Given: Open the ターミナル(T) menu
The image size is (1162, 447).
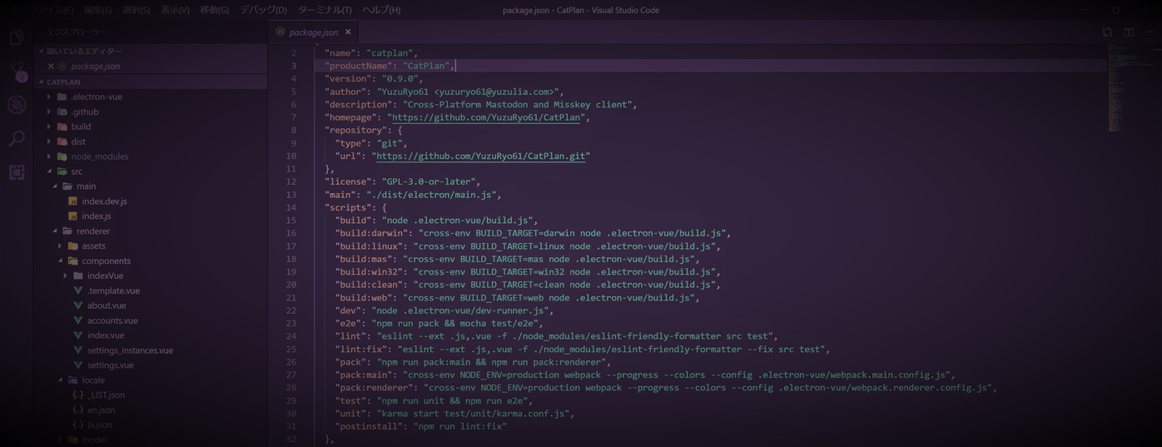Looking at the screenshot, I should (325, 10).
